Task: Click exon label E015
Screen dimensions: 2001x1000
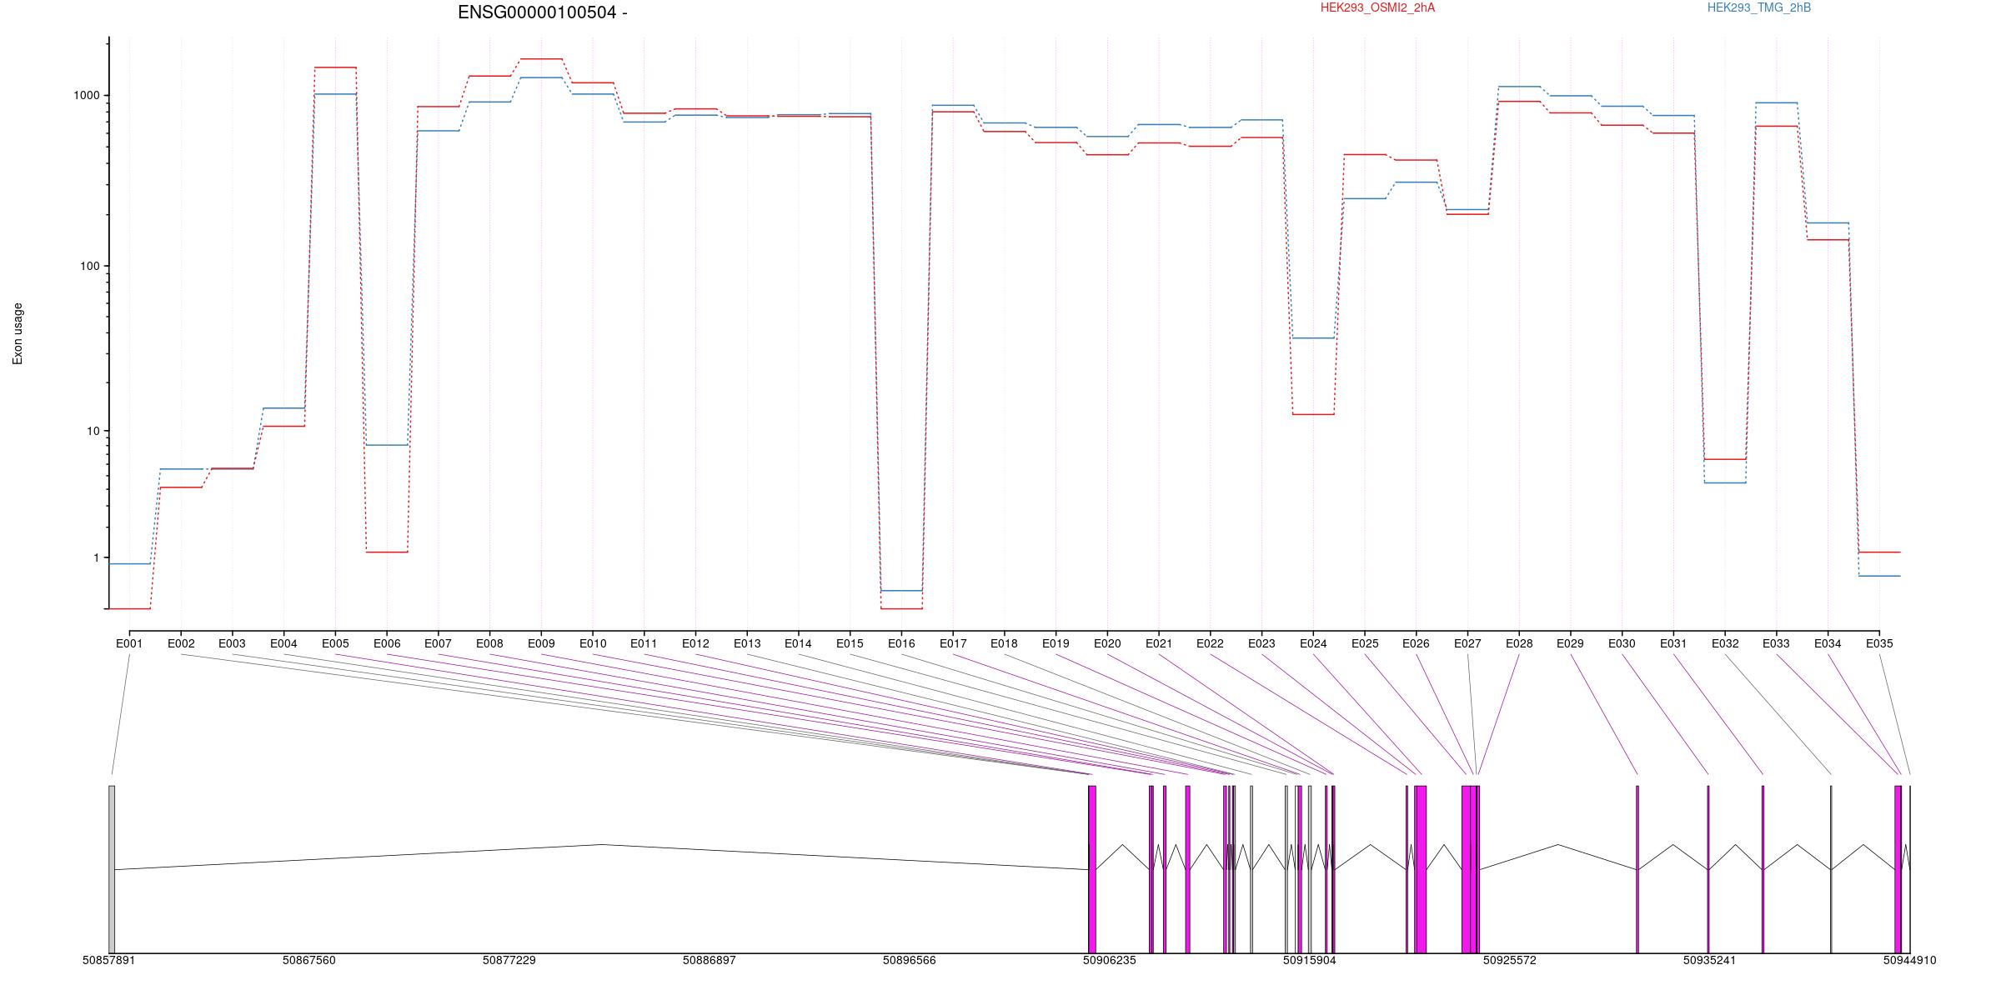Action: [x=850, y=643]
